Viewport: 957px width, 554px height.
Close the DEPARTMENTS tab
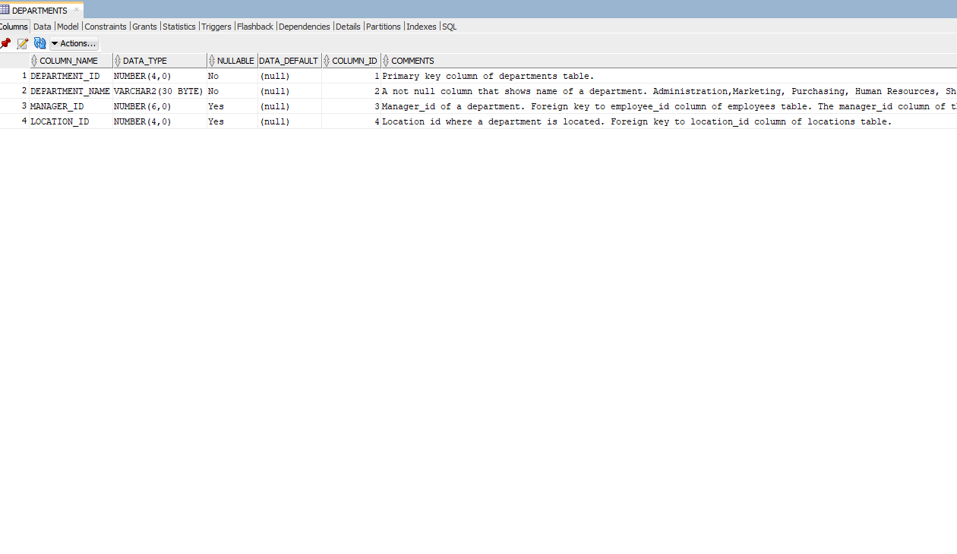point(77,10)
